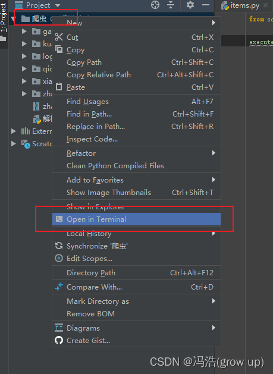Screen dimensions: 273x374
Task: Click the Create Gist GitHub icon
Action: [59, 340]
